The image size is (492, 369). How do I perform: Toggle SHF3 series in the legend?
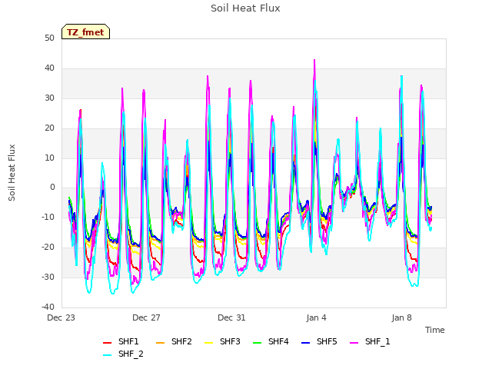pos(222,341)
